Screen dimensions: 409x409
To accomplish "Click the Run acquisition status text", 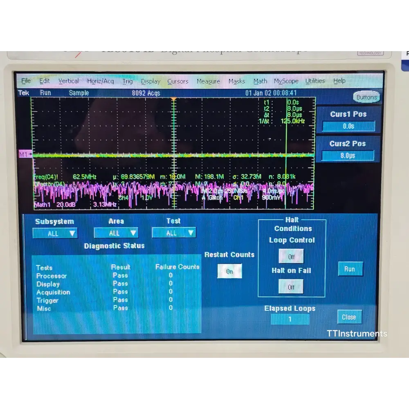I will [46, 93].
